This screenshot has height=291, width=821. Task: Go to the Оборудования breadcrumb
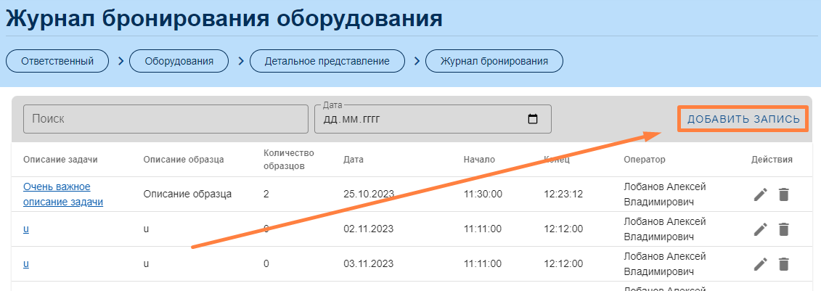pyautogui.click(x=179, y=61)
